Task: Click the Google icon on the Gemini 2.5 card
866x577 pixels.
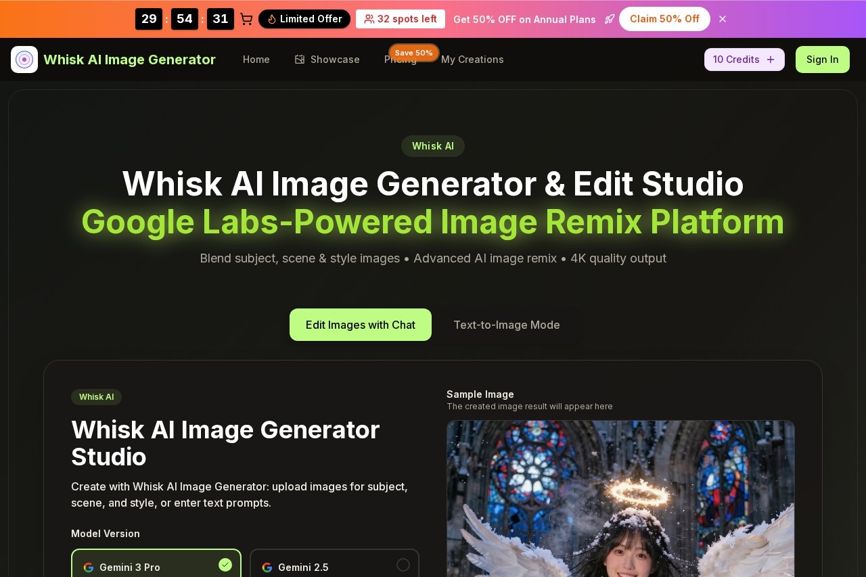Action: click(267, 568)
